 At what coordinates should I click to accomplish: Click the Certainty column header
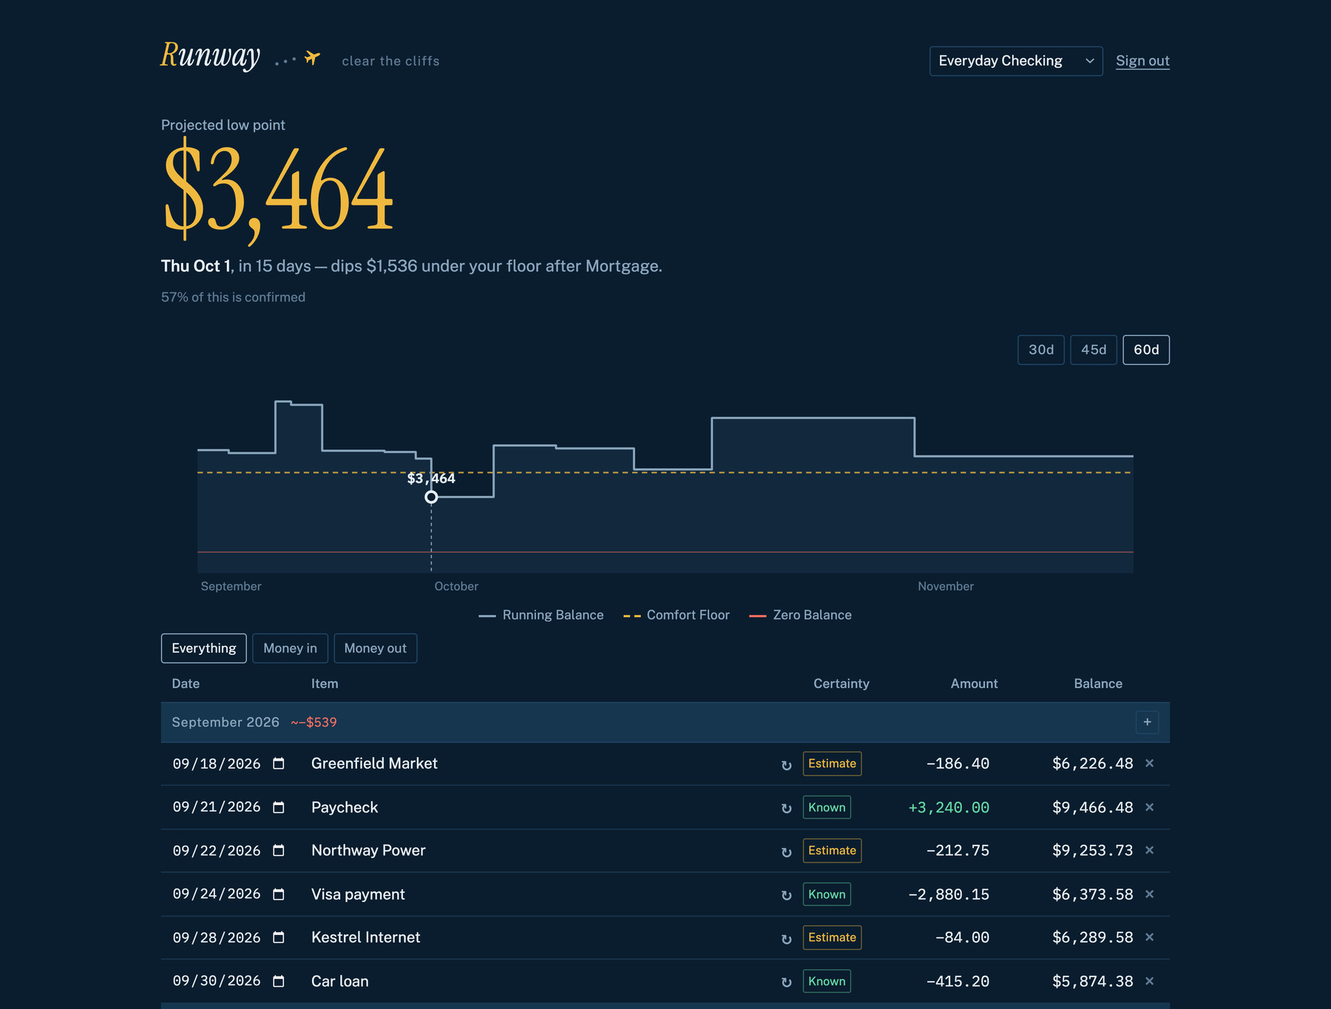841,684
